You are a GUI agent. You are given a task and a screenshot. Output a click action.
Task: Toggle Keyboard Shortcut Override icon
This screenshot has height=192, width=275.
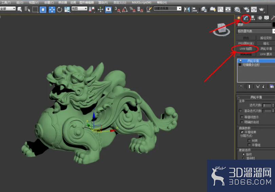coord(108,9)
